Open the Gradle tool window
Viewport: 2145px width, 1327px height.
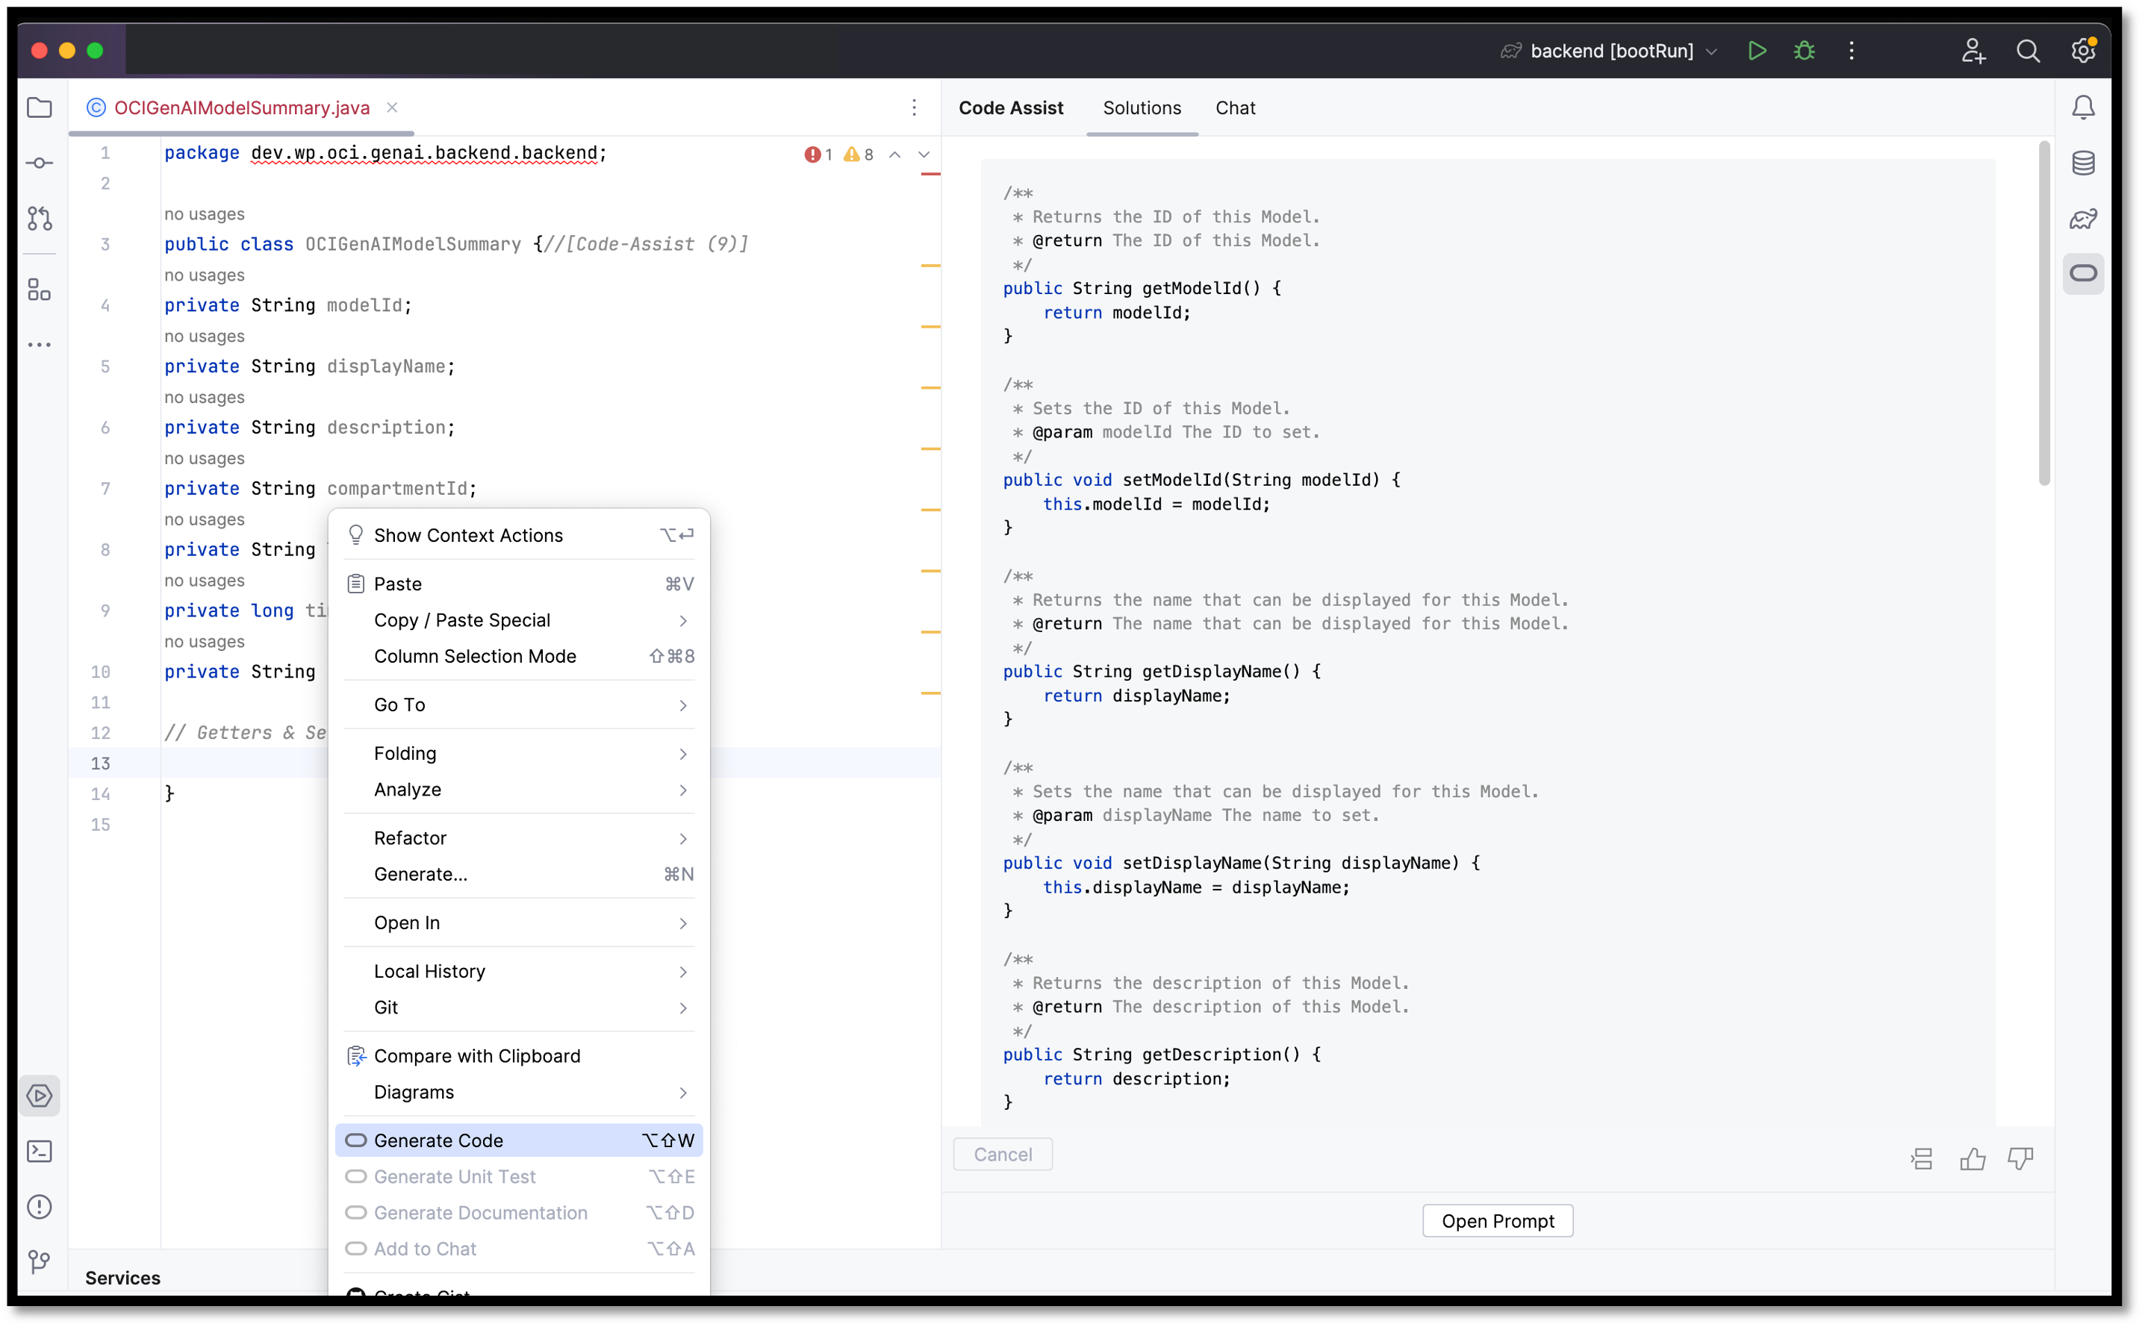[2085, 219]
